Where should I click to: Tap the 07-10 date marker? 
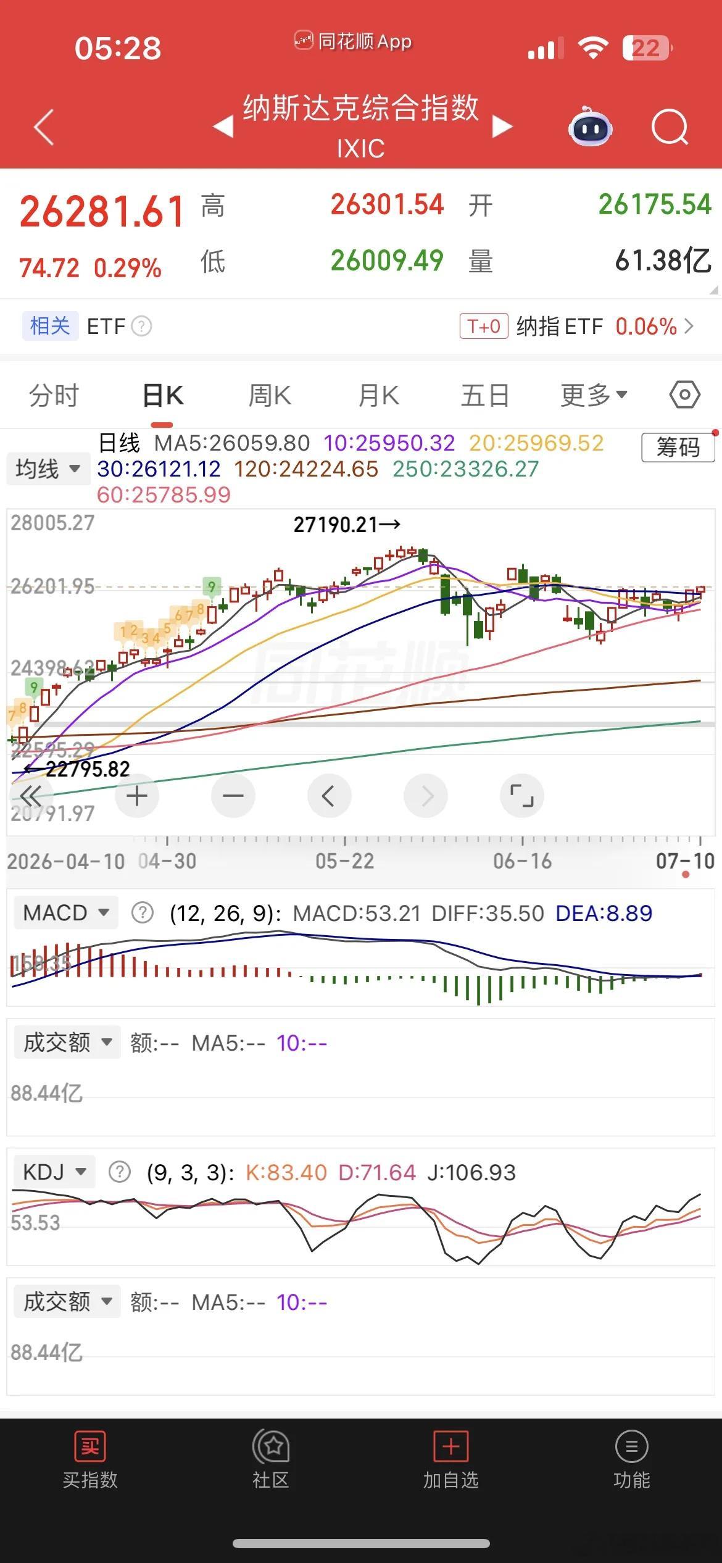(x=685, y=861)
